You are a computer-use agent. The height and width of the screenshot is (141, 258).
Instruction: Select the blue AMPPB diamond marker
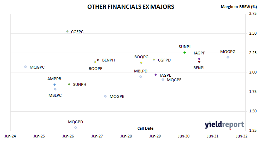55,85
